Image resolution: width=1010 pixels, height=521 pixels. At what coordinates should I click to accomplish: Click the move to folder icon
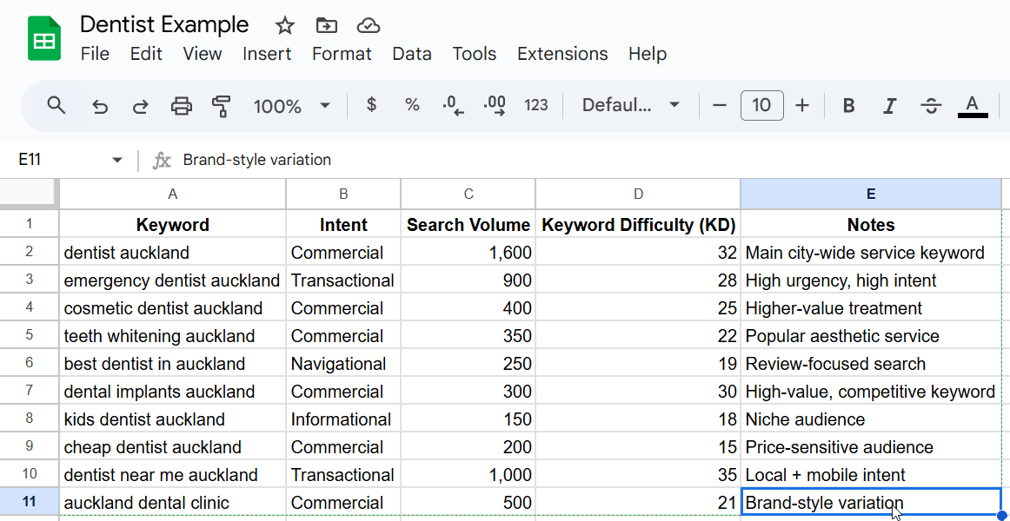[x=327, y=26]
